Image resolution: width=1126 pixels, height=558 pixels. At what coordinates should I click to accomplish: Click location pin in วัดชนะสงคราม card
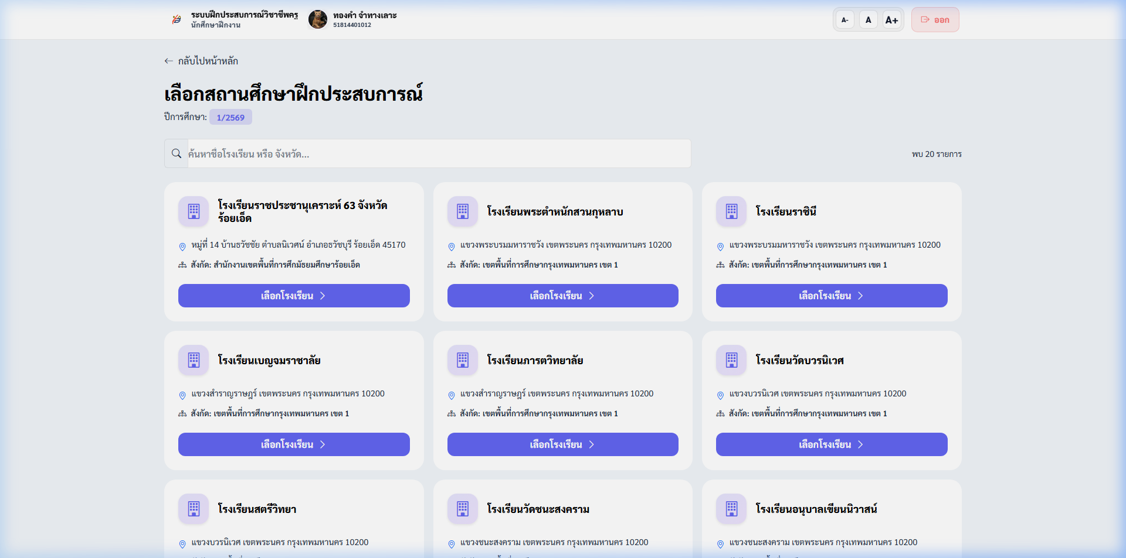[x=452, y=544]
